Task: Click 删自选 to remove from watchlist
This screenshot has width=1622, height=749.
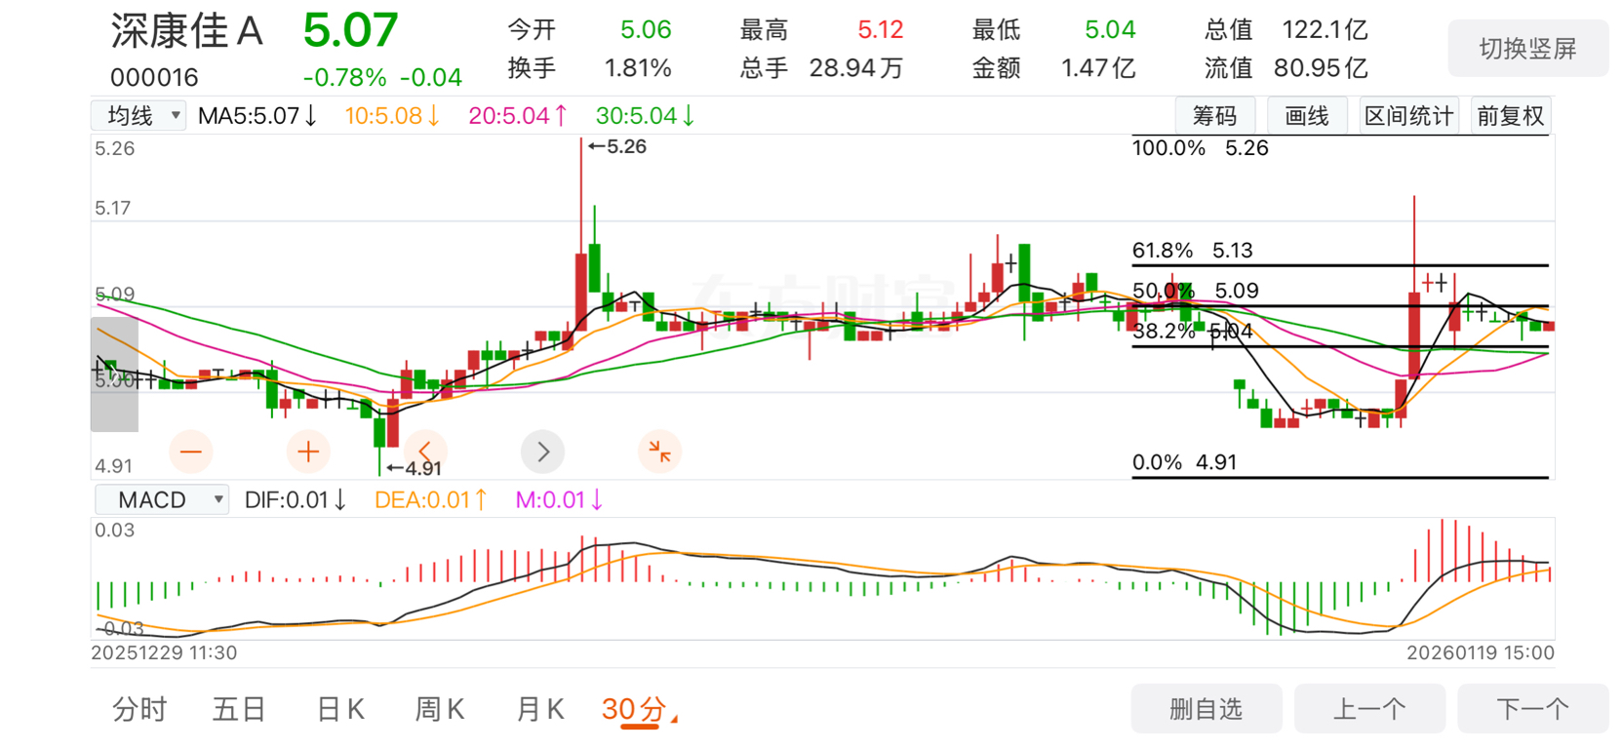Action: coord(1207,709)
